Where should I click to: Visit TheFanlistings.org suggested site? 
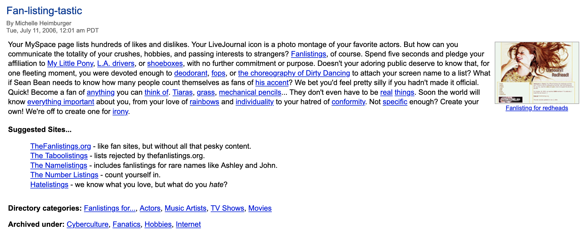[61, 146]
